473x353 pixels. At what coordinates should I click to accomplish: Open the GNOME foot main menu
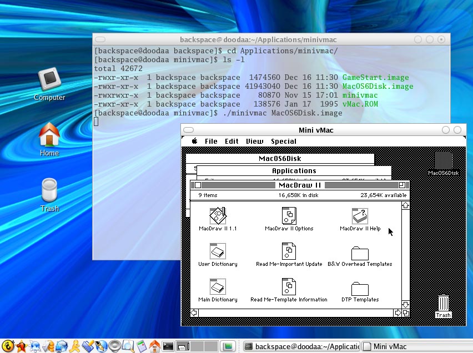click(x=8, y=346)
